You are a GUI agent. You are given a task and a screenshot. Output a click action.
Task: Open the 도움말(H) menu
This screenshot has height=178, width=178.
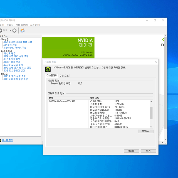pyautogui.click(x=35, y=25)
